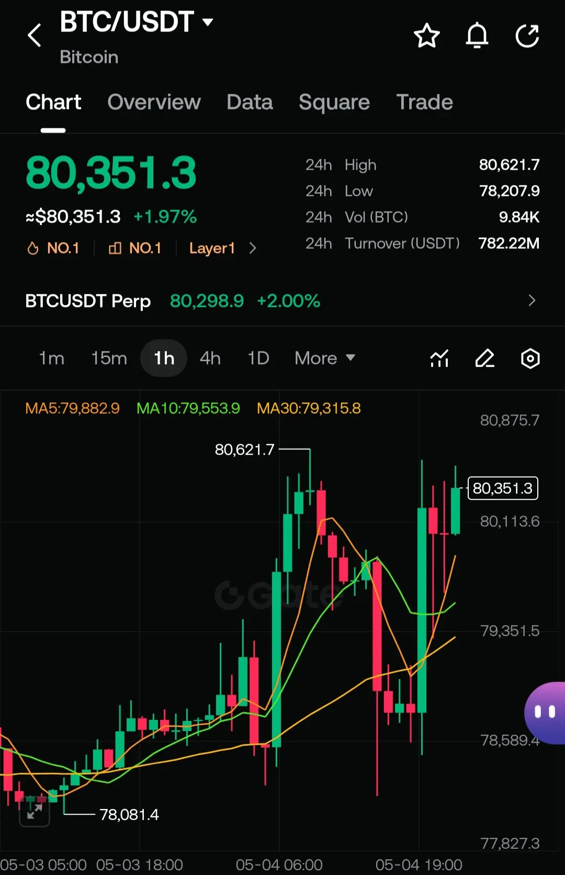The image size is (565, 875).
Task: Expand the More timeframes dropdown
Action: pyautogui.click(x=325, y=358)
